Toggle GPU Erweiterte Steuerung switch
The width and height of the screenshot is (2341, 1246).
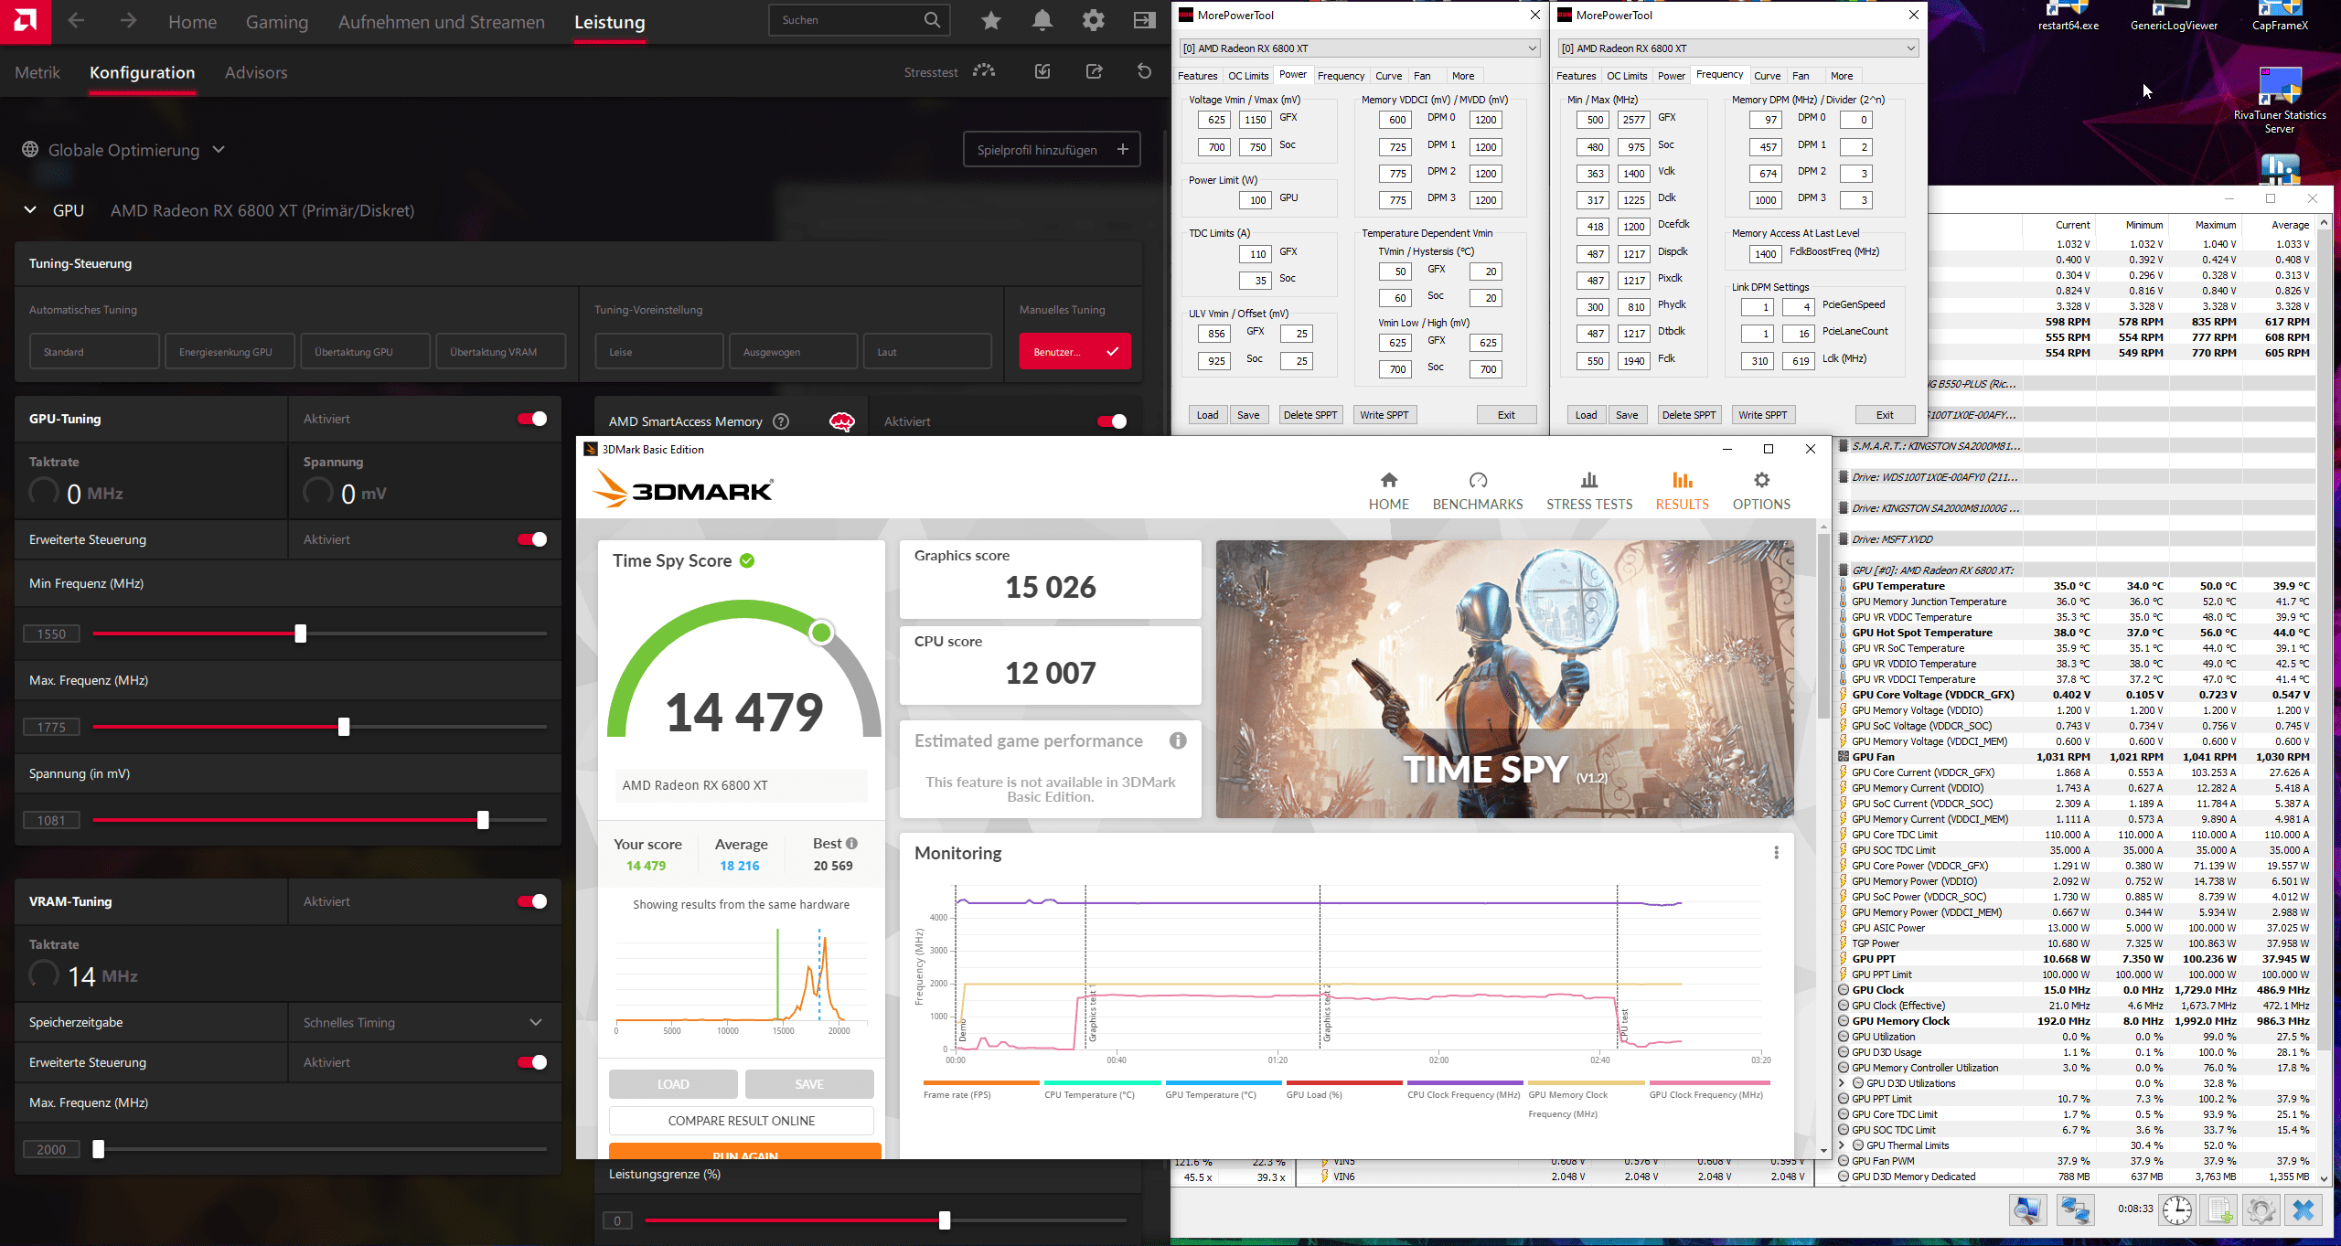tap(532, 539)
